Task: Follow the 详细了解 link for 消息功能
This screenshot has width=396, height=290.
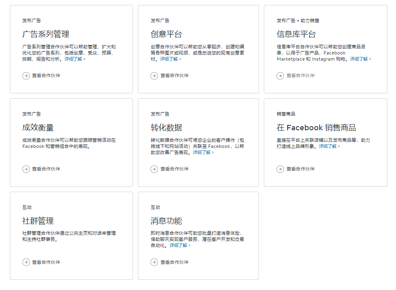Action: [180, 245]
